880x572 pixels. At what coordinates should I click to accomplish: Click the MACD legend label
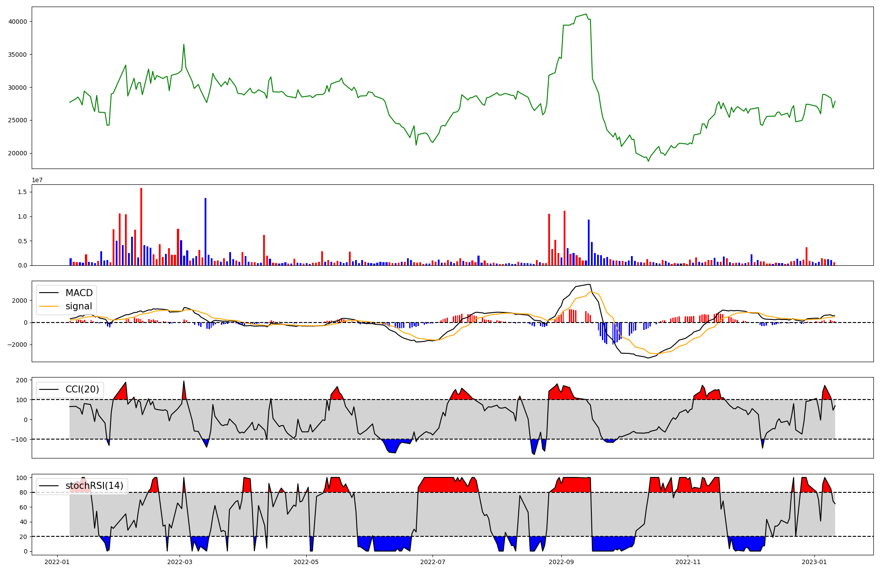79,293
